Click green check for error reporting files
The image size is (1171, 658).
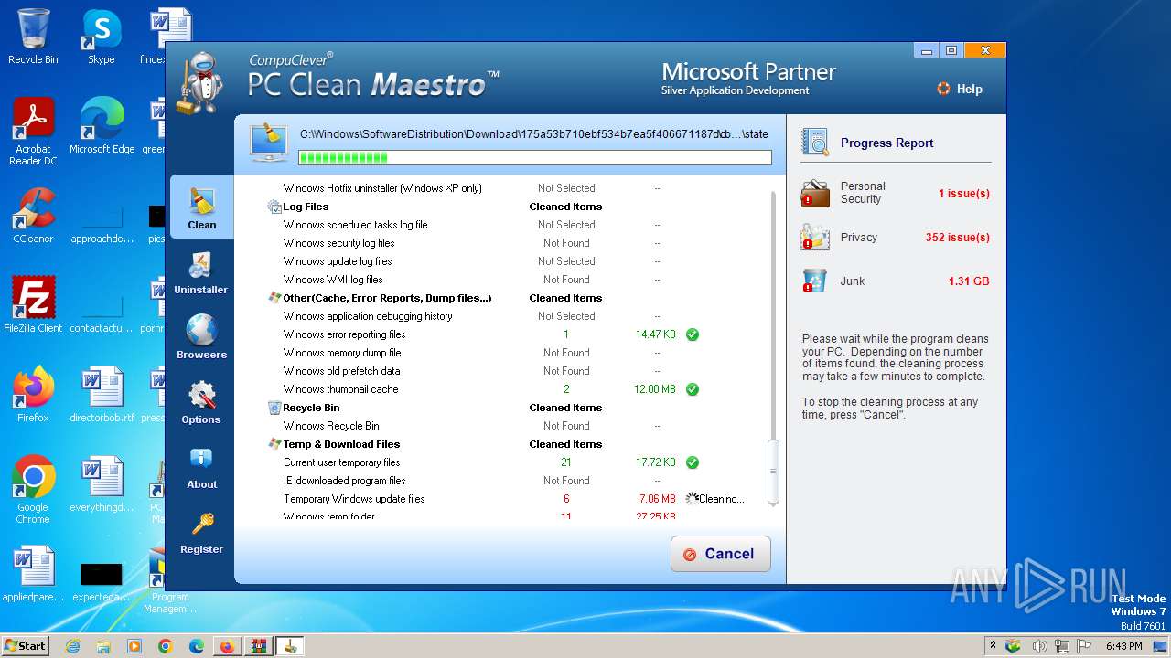(x=693, y=334)
